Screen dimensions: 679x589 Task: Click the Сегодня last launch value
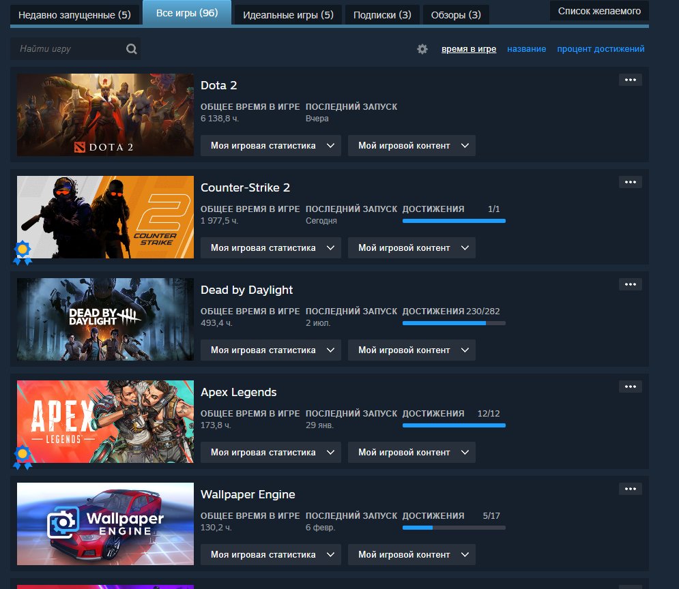[321, 221]
